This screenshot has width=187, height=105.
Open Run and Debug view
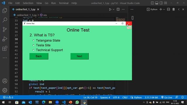coord(5,39)
